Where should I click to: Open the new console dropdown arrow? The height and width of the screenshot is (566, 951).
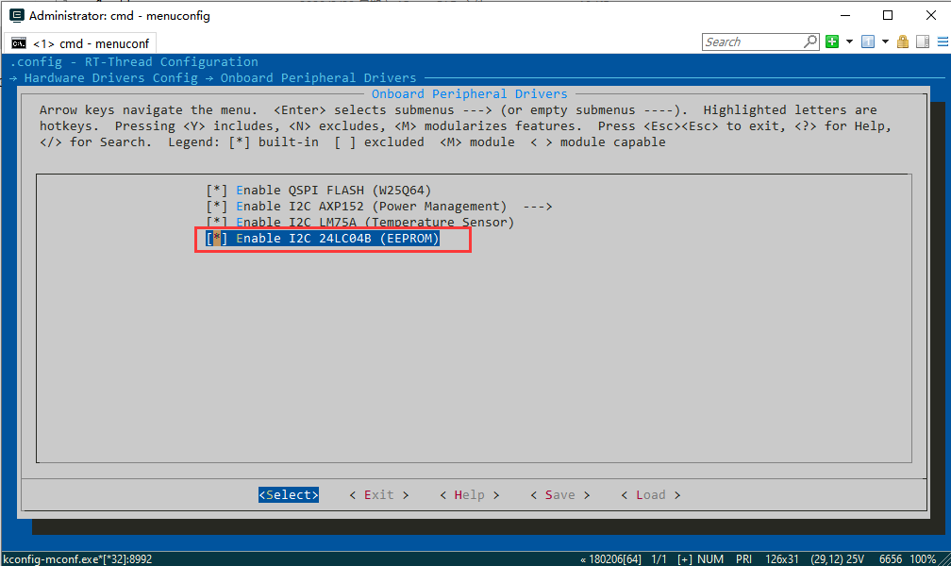point(849,42)
